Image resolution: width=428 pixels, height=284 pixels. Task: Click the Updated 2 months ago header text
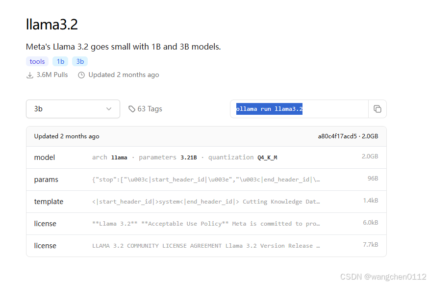(x=67, y=136)
